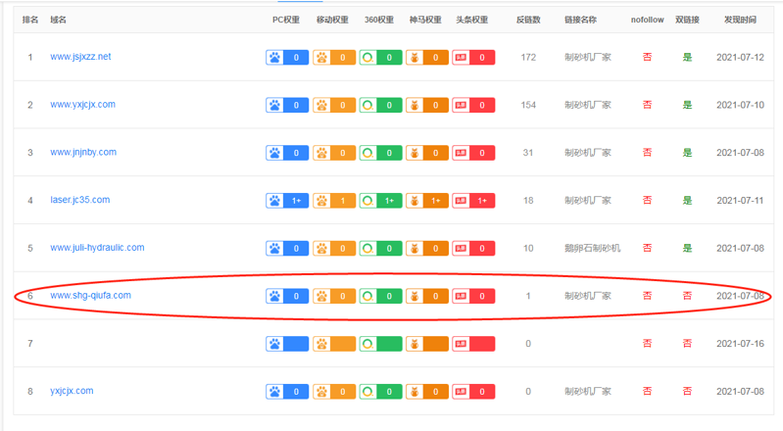Click the 移动权重 badge for www.jnjnby.com
The image size is (783, 431).
point(334,153)
